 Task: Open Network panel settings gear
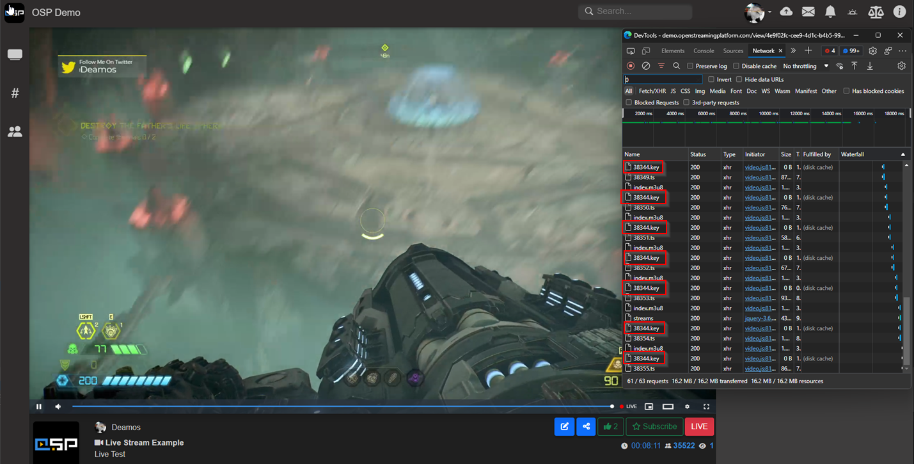pos(902,66)
